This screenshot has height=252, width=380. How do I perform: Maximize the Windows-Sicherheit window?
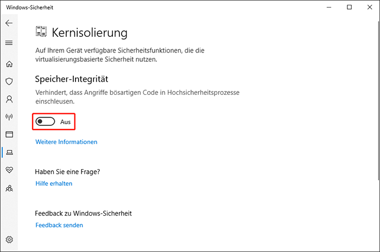pos(349,7)
